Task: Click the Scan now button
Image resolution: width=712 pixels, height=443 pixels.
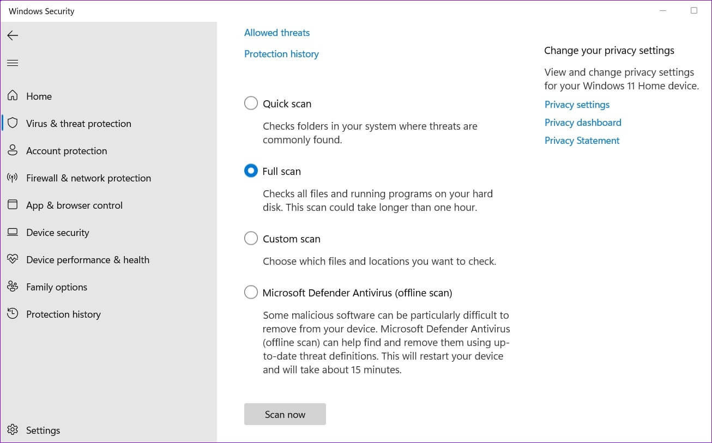Action: coord(285,414)
